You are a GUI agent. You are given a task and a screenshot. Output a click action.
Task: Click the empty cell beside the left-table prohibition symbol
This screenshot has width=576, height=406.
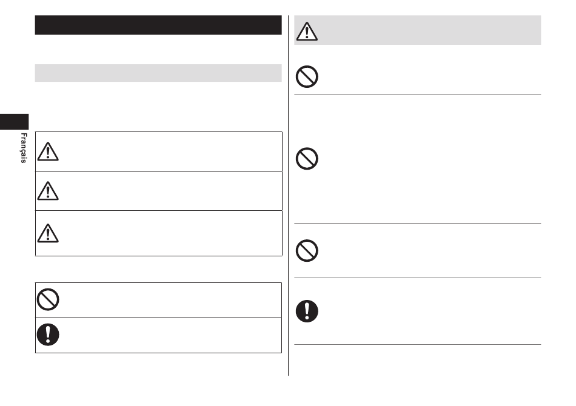coord(171,301)
